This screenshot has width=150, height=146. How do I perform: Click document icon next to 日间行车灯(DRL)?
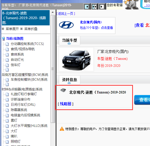click(x=7, y=105)
